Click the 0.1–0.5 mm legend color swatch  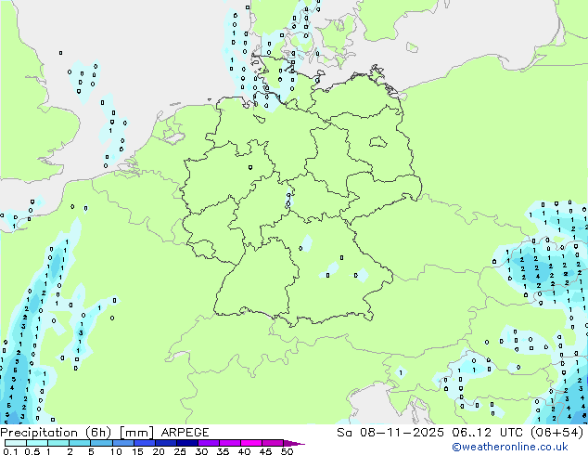(x=16, y=443)
